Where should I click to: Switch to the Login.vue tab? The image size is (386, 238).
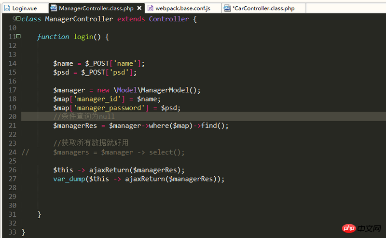point(25,8)
